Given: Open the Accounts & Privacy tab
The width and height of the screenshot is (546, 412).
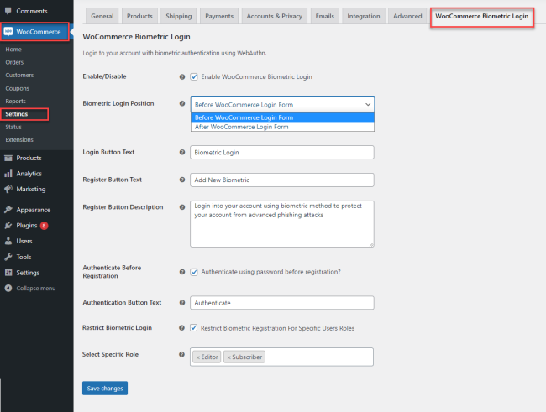Looking at the screenshot, I should [x=275, y=16].
